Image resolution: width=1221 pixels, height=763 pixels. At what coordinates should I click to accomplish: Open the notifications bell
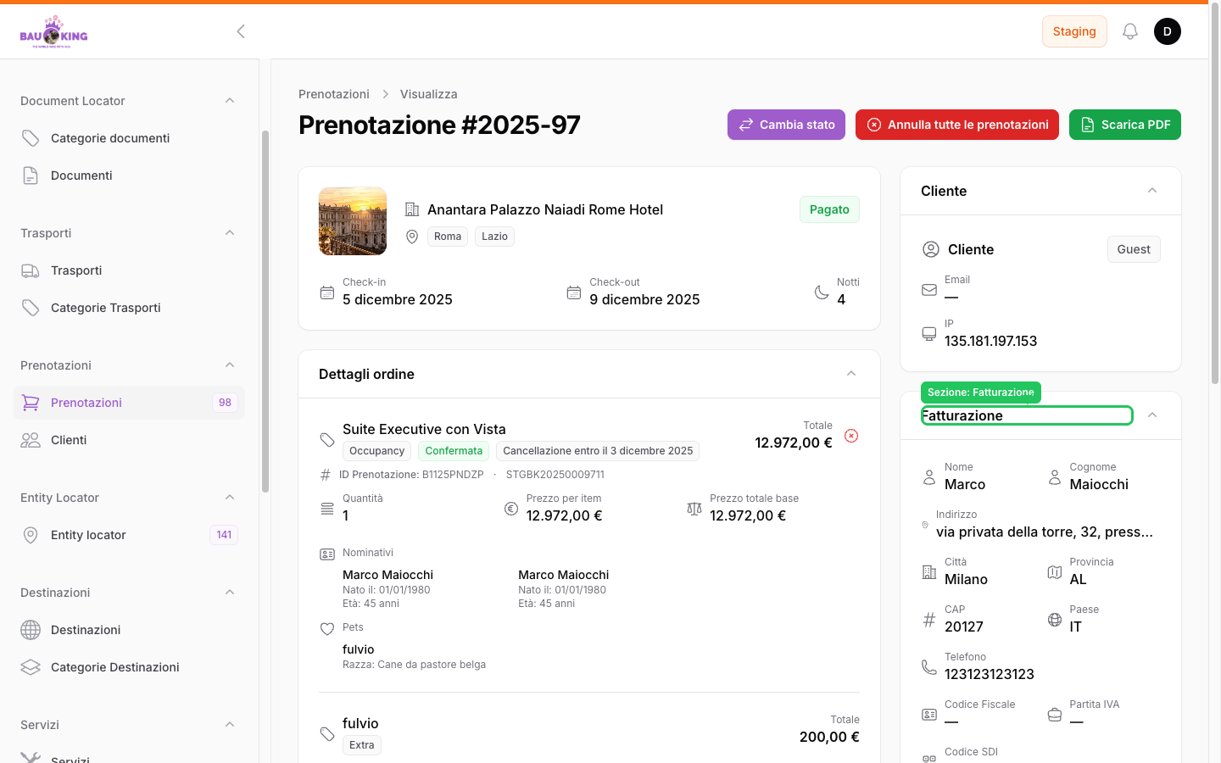pyautogui.click(x=1130, y=31)
